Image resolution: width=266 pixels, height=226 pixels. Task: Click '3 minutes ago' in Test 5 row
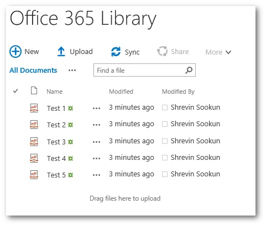point(132,174)
